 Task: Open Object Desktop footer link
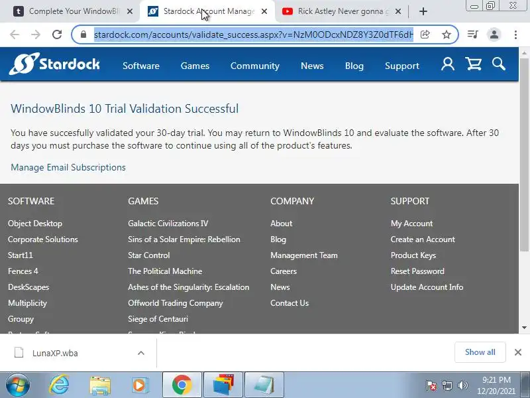[35, 224]
